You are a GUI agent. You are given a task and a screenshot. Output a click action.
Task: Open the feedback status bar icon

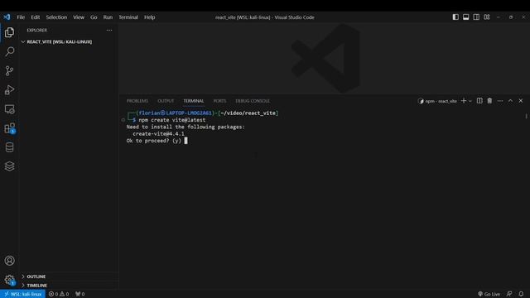[509, 294]
